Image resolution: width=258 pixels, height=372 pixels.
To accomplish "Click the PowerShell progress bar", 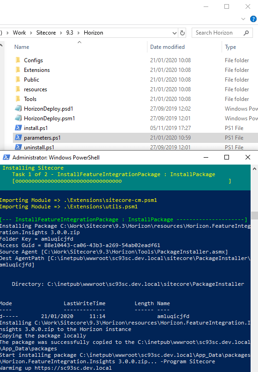I will (x=122, y=181).
